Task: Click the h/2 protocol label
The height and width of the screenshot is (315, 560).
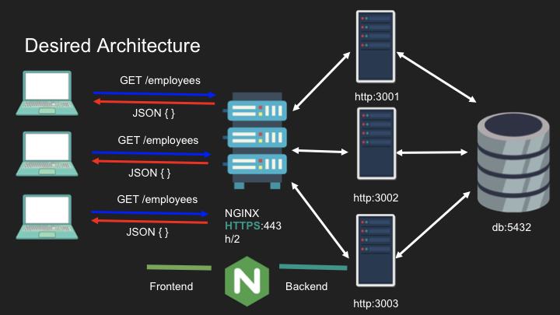Action: (232, 239)
